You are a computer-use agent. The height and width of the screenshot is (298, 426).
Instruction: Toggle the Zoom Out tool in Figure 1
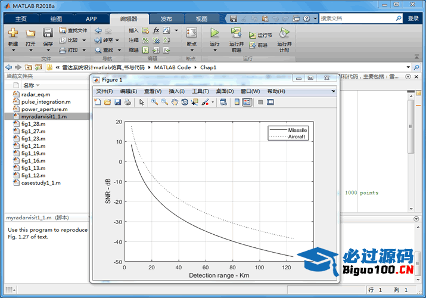click(164, 102)
